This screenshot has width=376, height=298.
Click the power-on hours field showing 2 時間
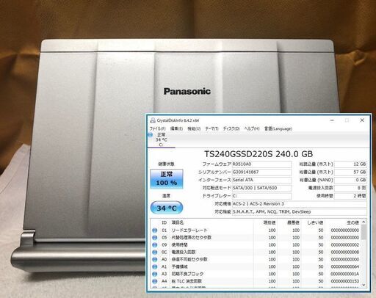350,196
